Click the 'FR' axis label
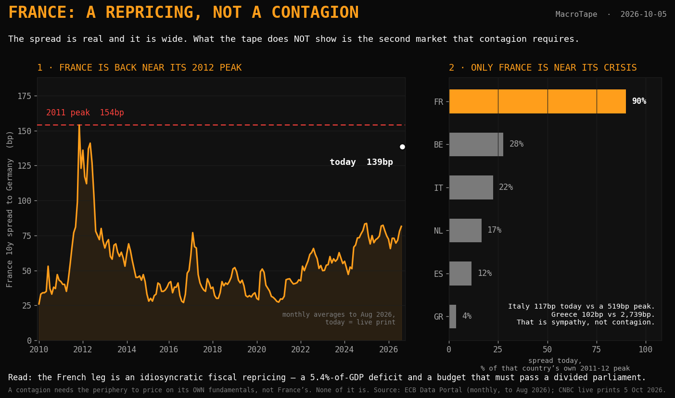Viewport: 675px width, 398px height. point(438,102)
